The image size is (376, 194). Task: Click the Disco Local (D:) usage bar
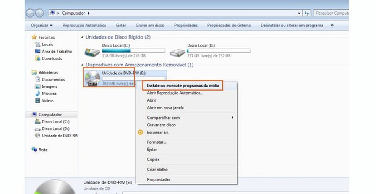(x=219, y=51)
